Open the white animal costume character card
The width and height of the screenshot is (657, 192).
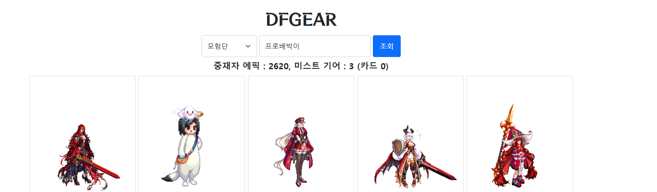(x=191, y=134)
